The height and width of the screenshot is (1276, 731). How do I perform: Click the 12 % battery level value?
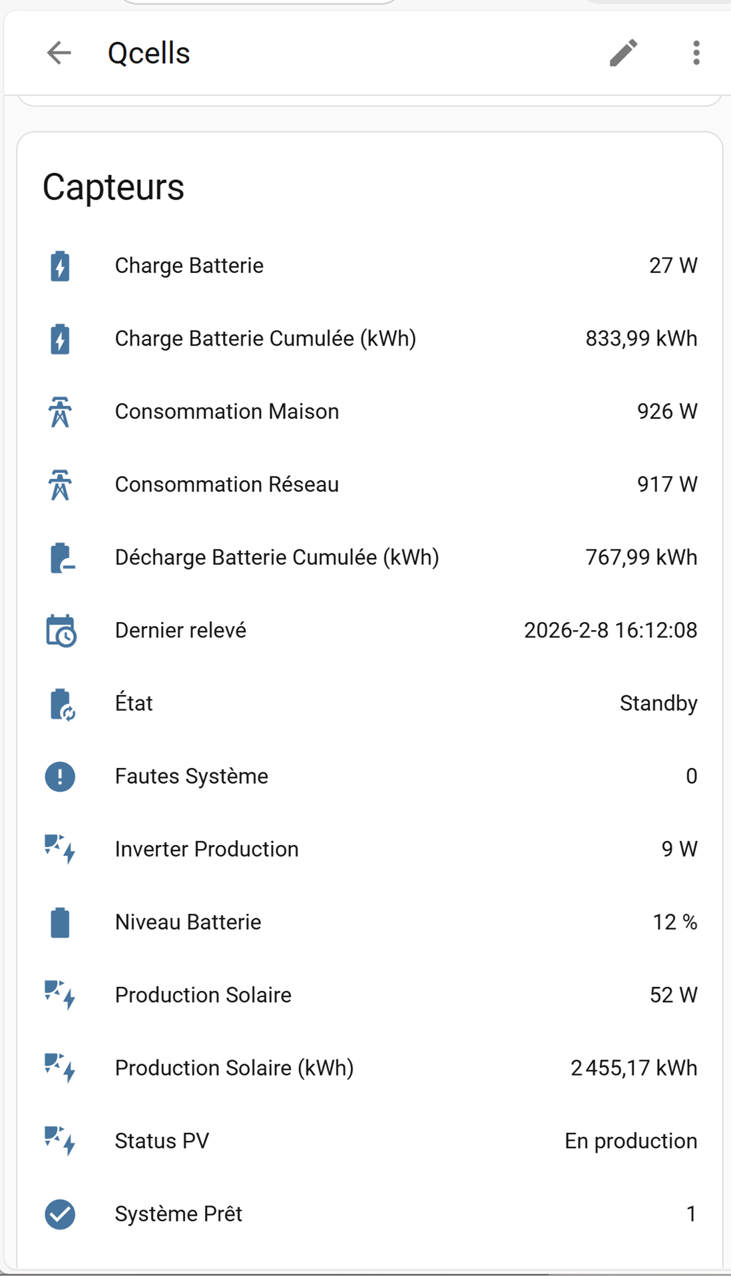coord(674,922)
